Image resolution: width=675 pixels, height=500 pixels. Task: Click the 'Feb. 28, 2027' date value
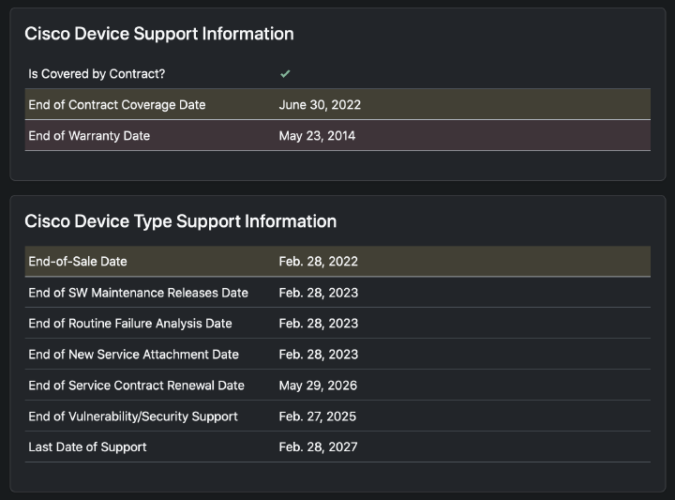point(318,447)
